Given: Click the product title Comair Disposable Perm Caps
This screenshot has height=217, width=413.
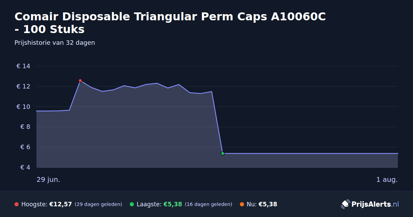Looking at the screenshot, I should (170, 23).
